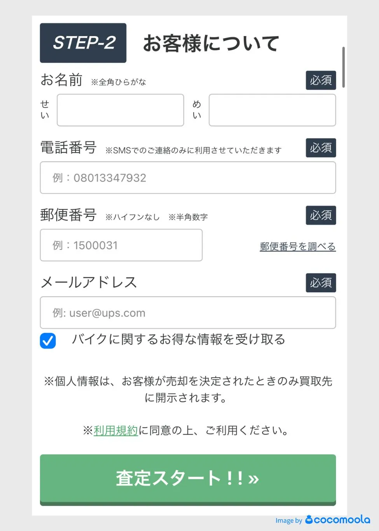Click the 必須 badge beside 郵便番号
The image size is (379, 531).
click(x=321, y=215)
